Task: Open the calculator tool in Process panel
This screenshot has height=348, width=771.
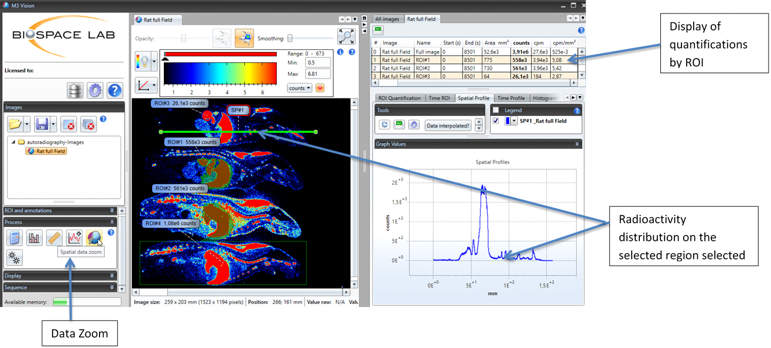Action: [x=15, y=238]
